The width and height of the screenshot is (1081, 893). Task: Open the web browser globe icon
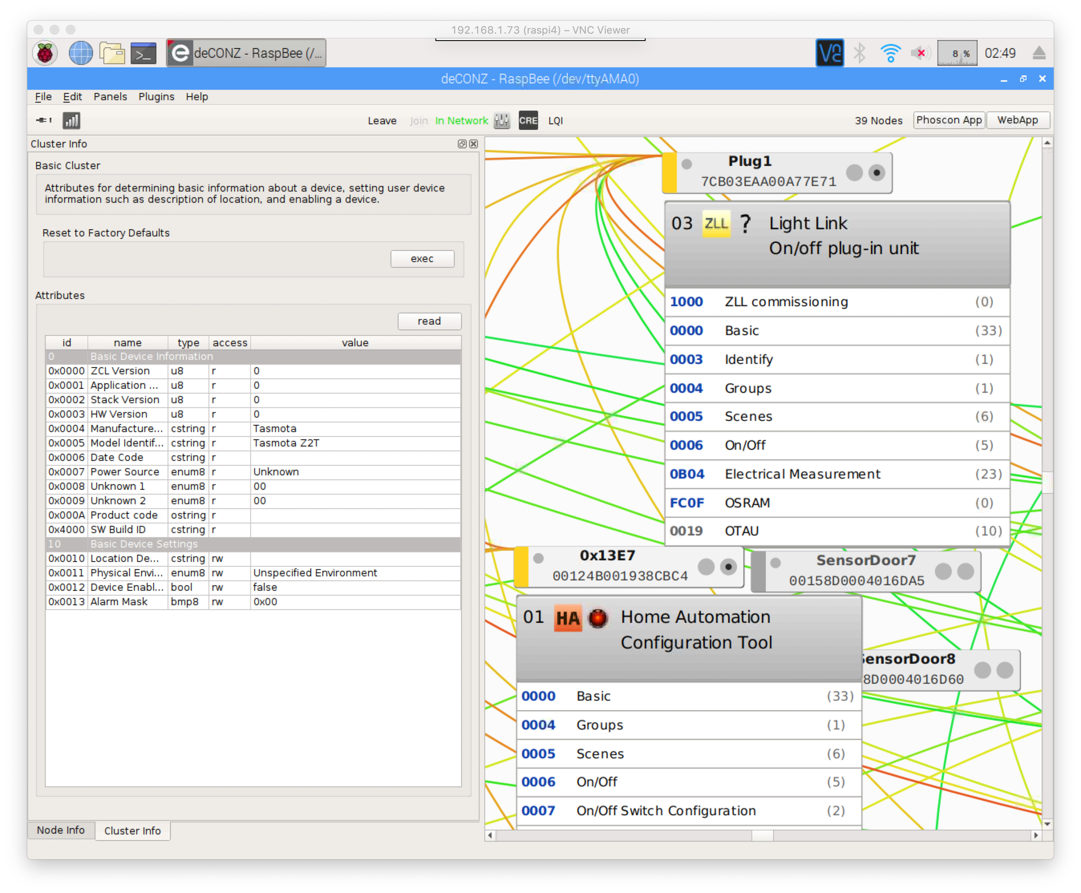(81, 53)
